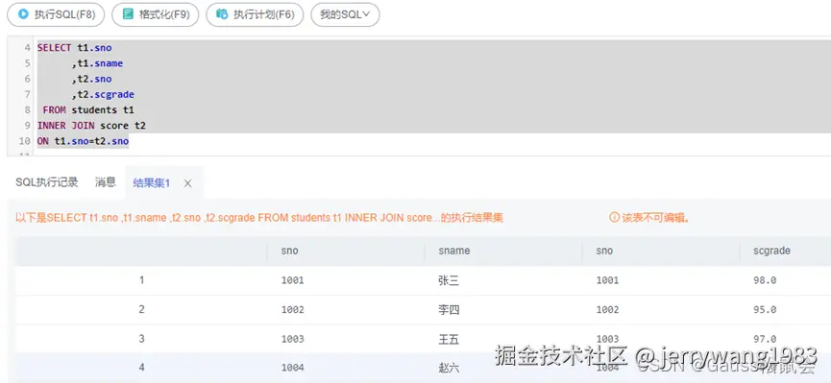Viewport: 831px width, 383px height.
Task: Click the format icon in 格式化(F9)
Action: click(128, 14)
